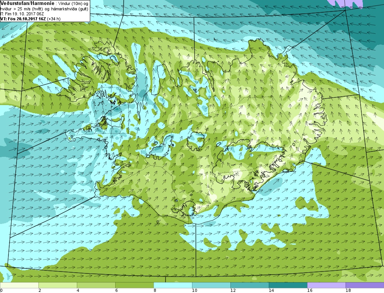Image resolution: width=384 pixels, height=293 pixels.
Task: Click the legend label '2'
Action: pos(40,291)
